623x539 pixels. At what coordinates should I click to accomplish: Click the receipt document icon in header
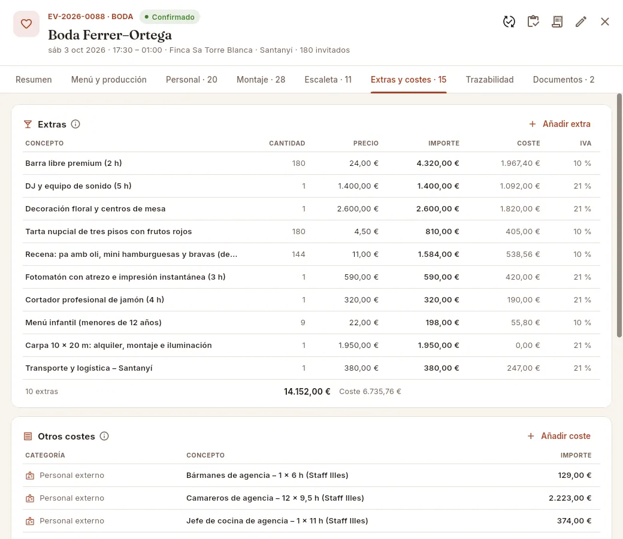tap(557, 22)
